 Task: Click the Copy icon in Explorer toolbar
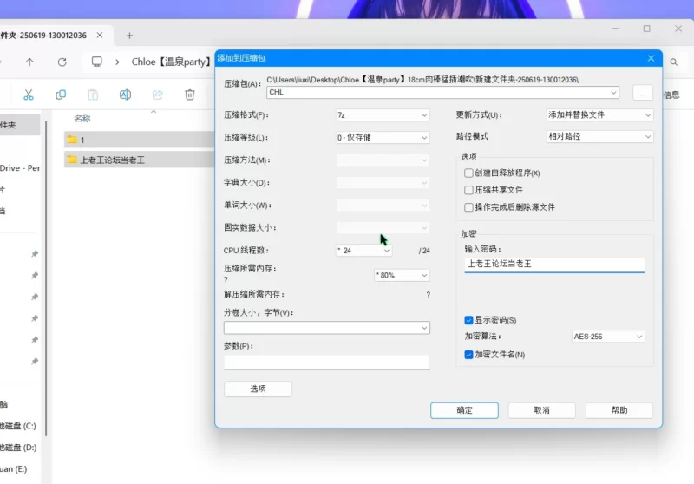pyautogui.click(x=61, y=95)
